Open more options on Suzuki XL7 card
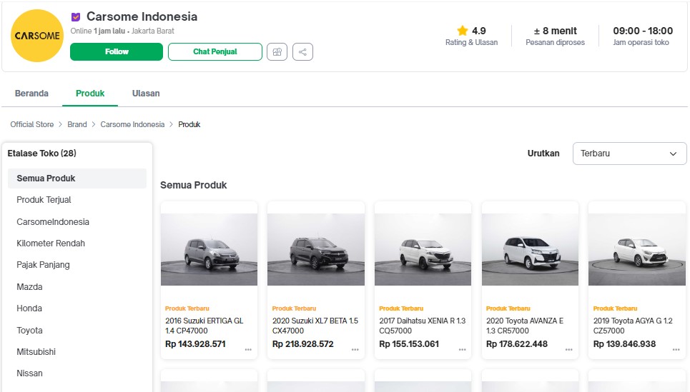This screenshot has height=392, width=690. pos(355,350)
